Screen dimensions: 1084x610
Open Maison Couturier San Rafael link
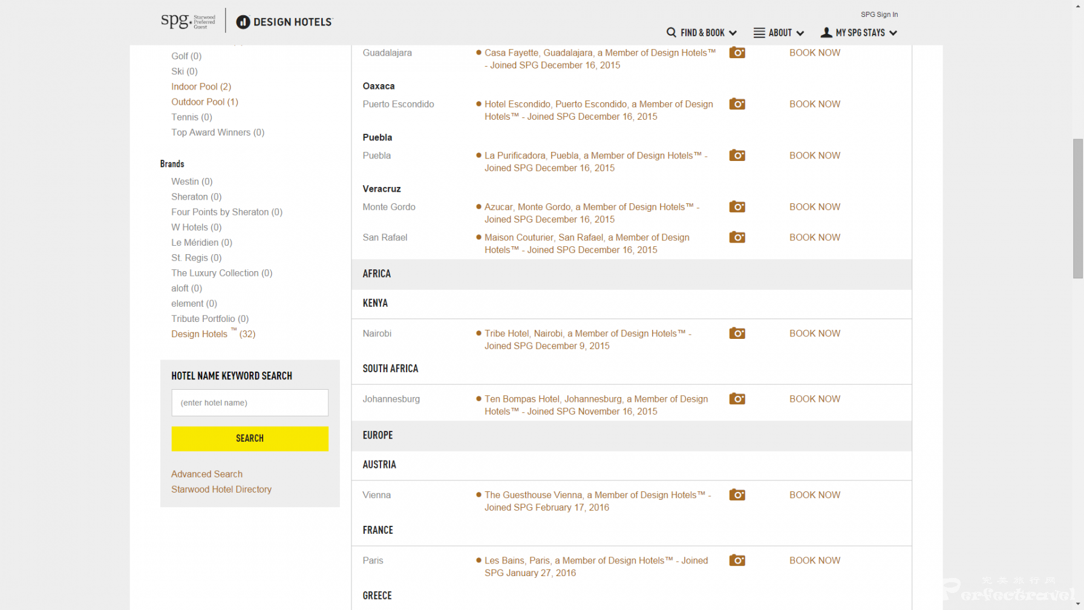click(587, 243)
